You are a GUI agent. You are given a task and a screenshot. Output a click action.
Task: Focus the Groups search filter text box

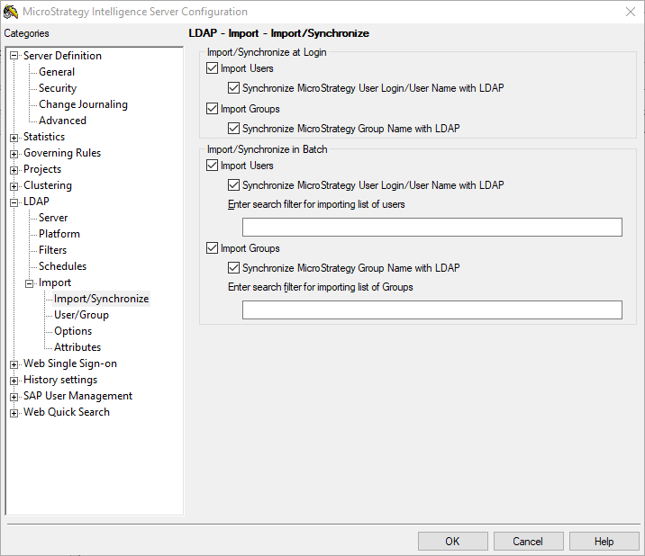[432, 309]
